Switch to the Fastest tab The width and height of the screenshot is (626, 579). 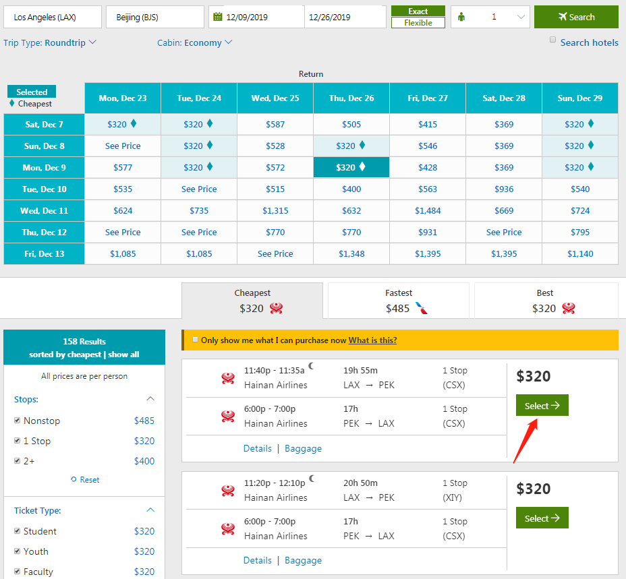[x=399, y=301]
